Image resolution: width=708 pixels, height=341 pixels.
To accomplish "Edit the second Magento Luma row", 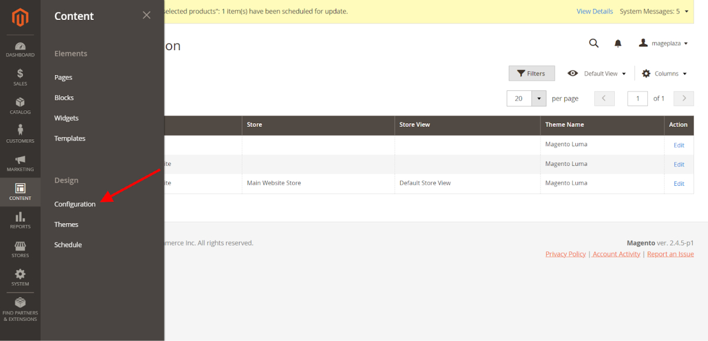I will (x=679, y=165).
